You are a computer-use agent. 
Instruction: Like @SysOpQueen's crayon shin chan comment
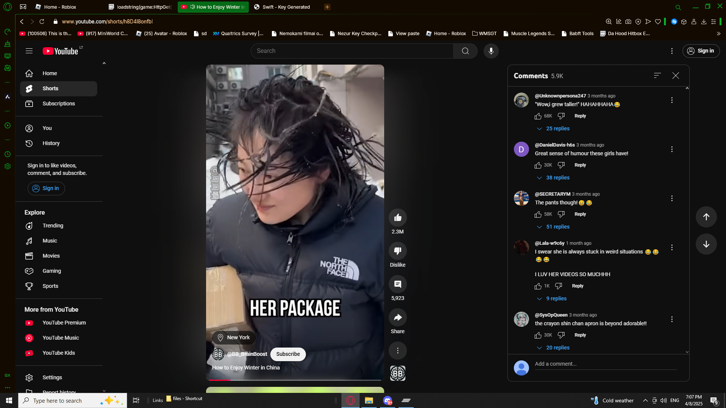[538, 335]
